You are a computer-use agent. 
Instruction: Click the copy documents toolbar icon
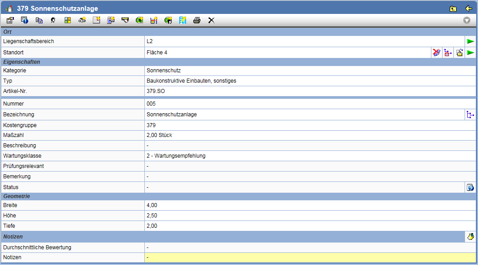coord(39,20)
